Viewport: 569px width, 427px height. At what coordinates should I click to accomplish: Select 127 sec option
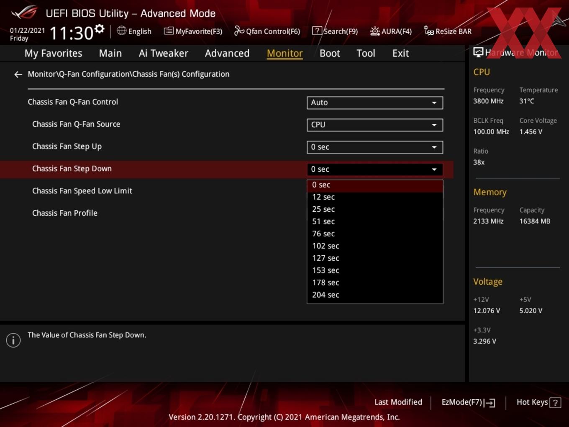tap(375, 258)
